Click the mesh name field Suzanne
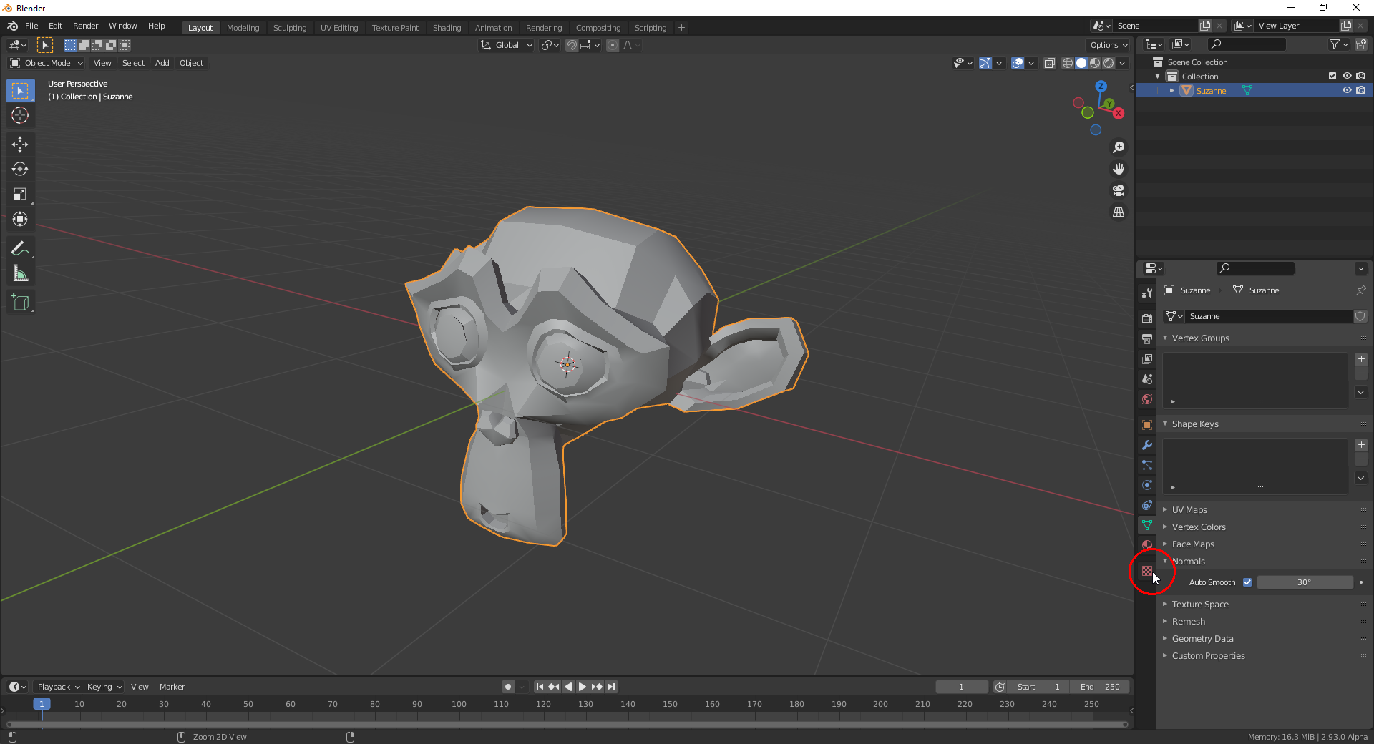 (1269, 316)
